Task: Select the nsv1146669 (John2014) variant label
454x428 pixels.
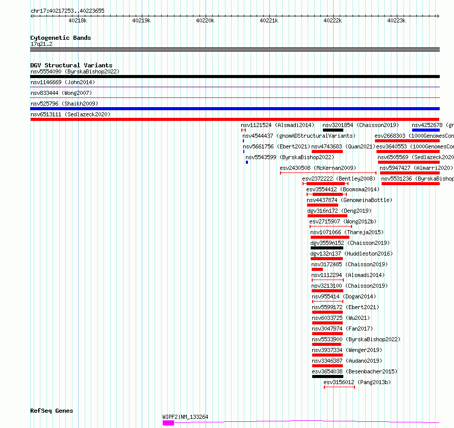Action: click(x=63, y=82)
